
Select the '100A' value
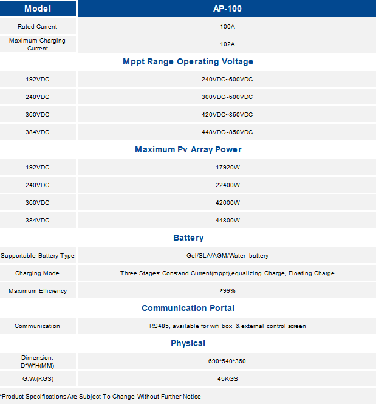[227, 27]
